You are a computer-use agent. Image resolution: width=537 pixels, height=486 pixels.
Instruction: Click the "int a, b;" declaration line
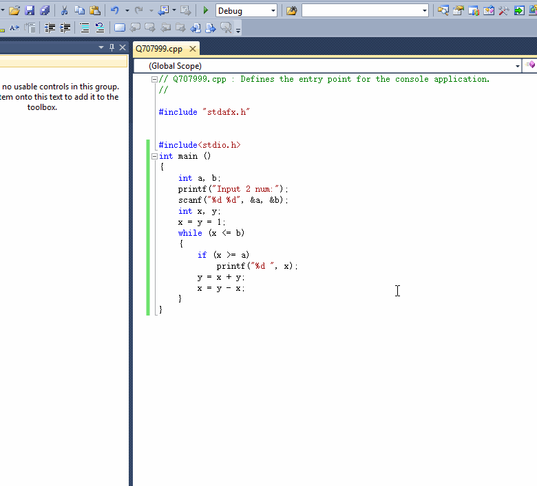tap(200, 178)
